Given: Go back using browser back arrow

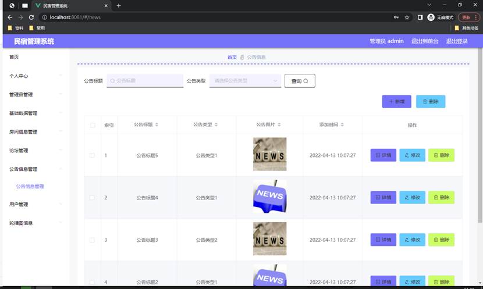Looking at the screenshot, I should [10, 17].
